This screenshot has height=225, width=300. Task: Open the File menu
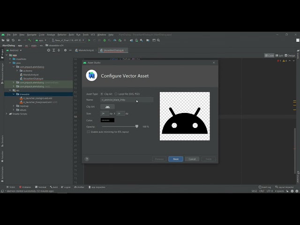click(8, 35)
